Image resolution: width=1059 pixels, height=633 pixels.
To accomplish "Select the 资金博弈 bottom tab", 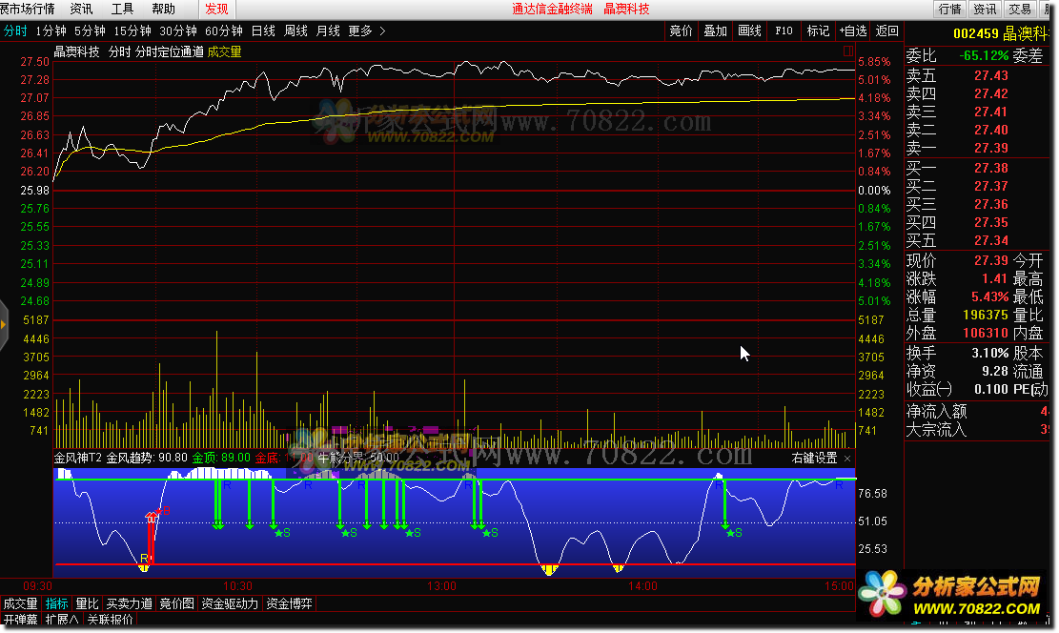I will (289, 604).
